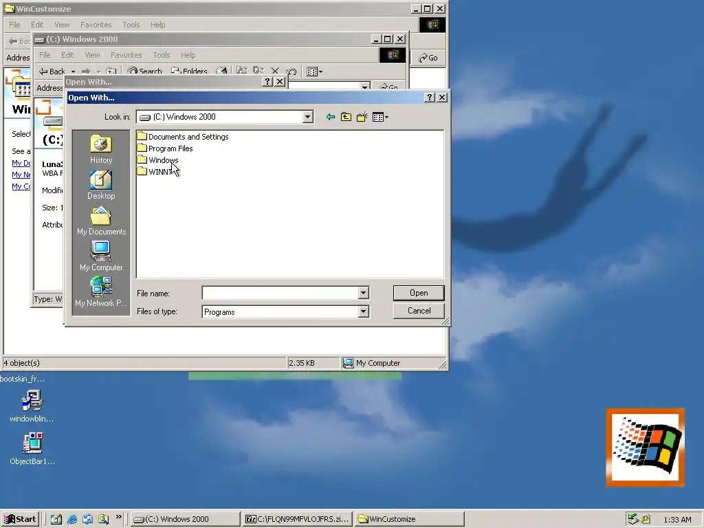
Task: Go back using the green arrow in Open With
Action: 331,117
